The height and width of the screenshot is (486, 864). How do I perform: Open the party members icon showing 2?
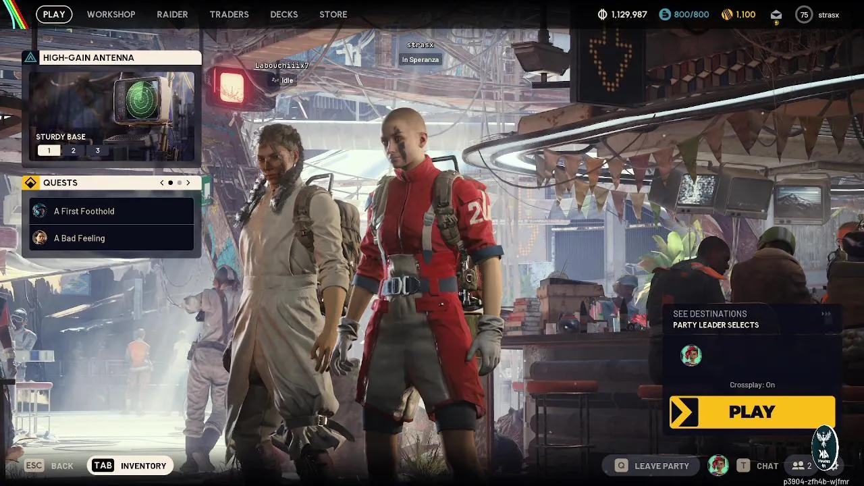(802, 466)
